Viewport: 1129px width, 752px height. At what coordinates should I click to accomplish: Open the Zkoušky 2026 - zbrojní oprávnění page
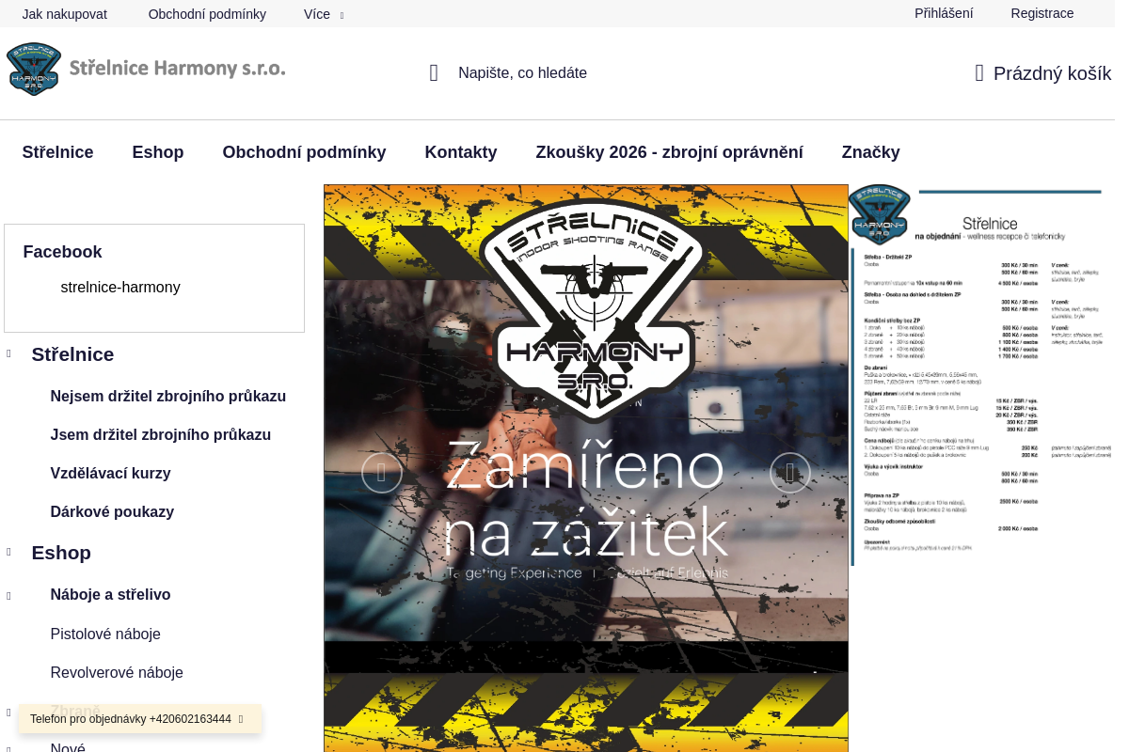(x=670, y=151)
